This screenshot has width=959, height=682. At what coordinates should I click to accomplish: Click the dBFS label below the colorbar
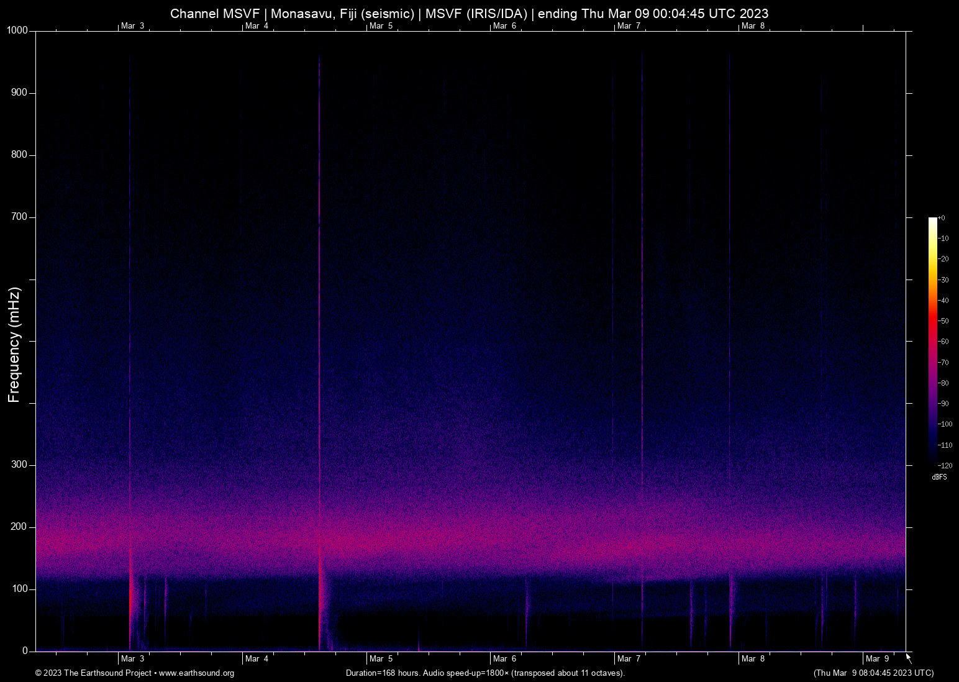(x=939, y=477)
